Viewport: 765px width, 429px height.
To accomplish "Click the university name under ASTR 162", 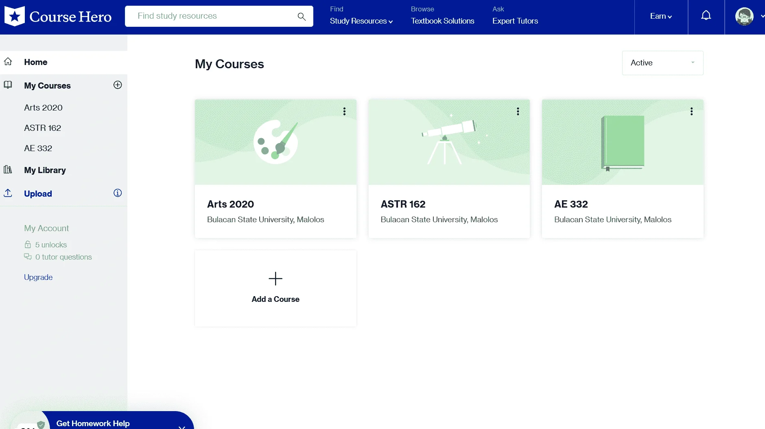I will (439, 219).
